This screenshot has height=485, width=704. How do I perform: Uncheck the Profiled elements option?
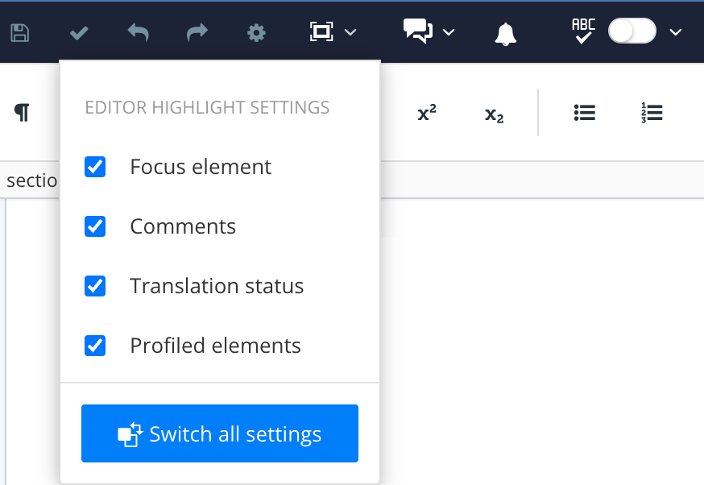tap(95, 346)
